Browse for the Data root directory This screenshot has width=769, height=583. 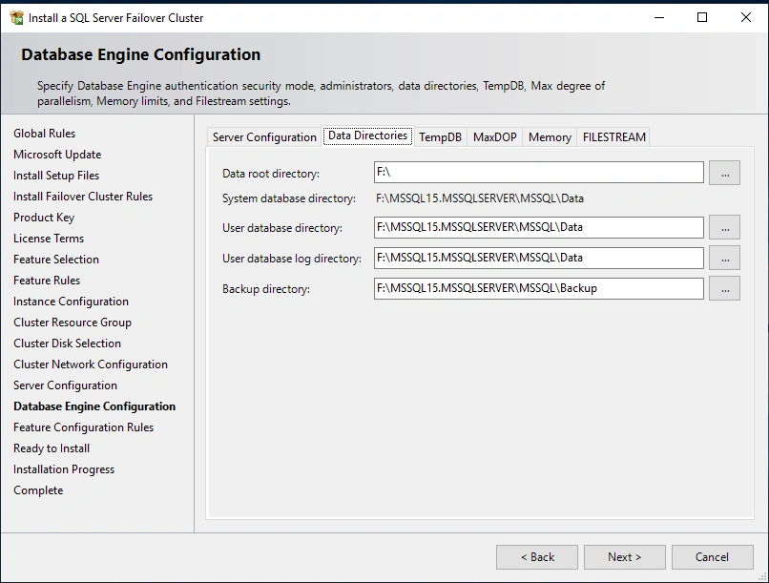724,173
